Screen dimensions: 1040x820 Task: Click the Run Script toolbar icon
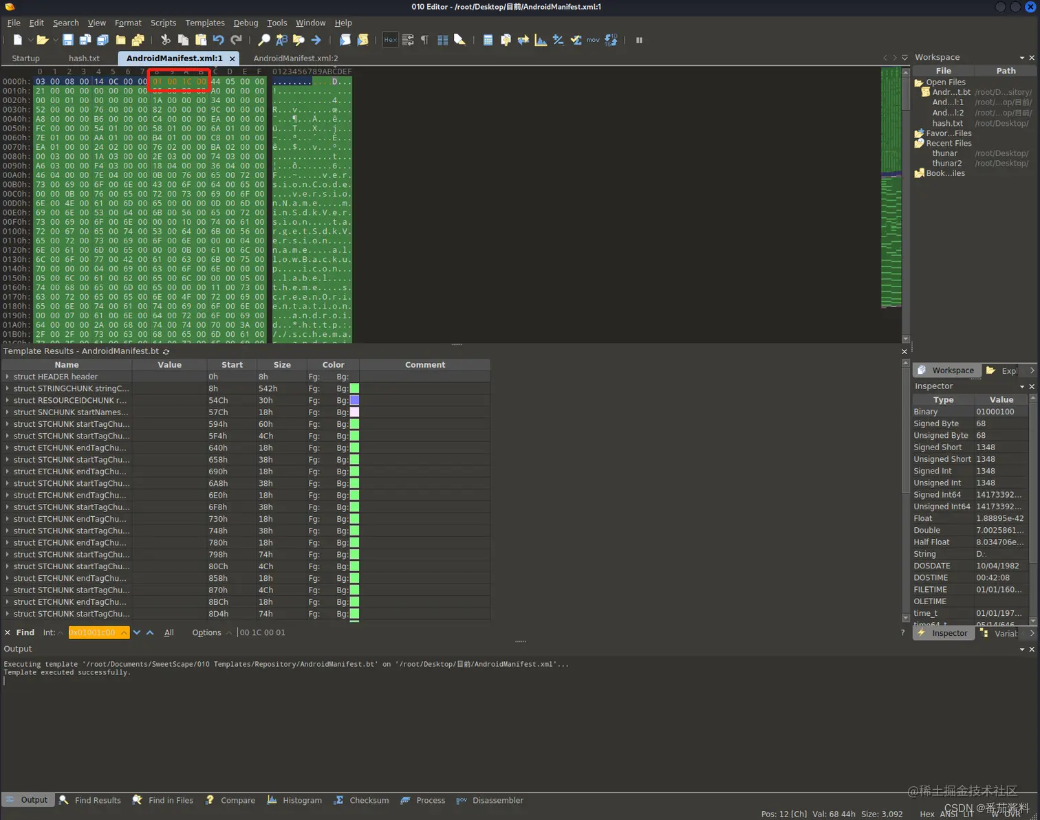345,40
